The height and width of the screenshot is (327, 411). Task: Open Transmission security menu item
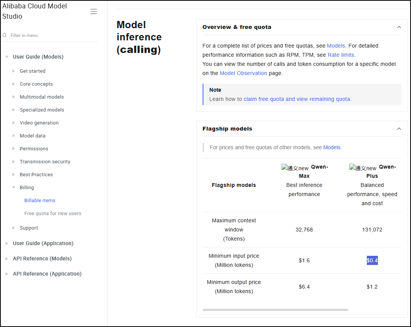[x=45, y=162]
